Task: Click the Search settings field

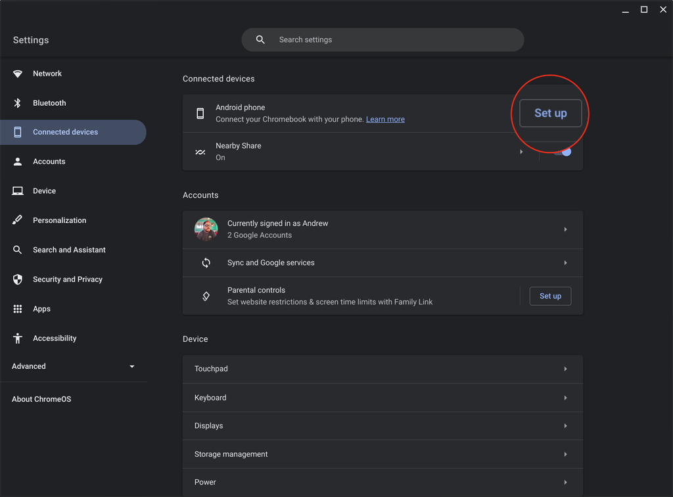Action: pos(383,40)
